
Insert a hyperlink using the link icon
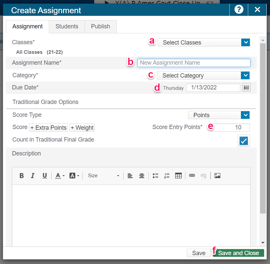tap(192, 176)
